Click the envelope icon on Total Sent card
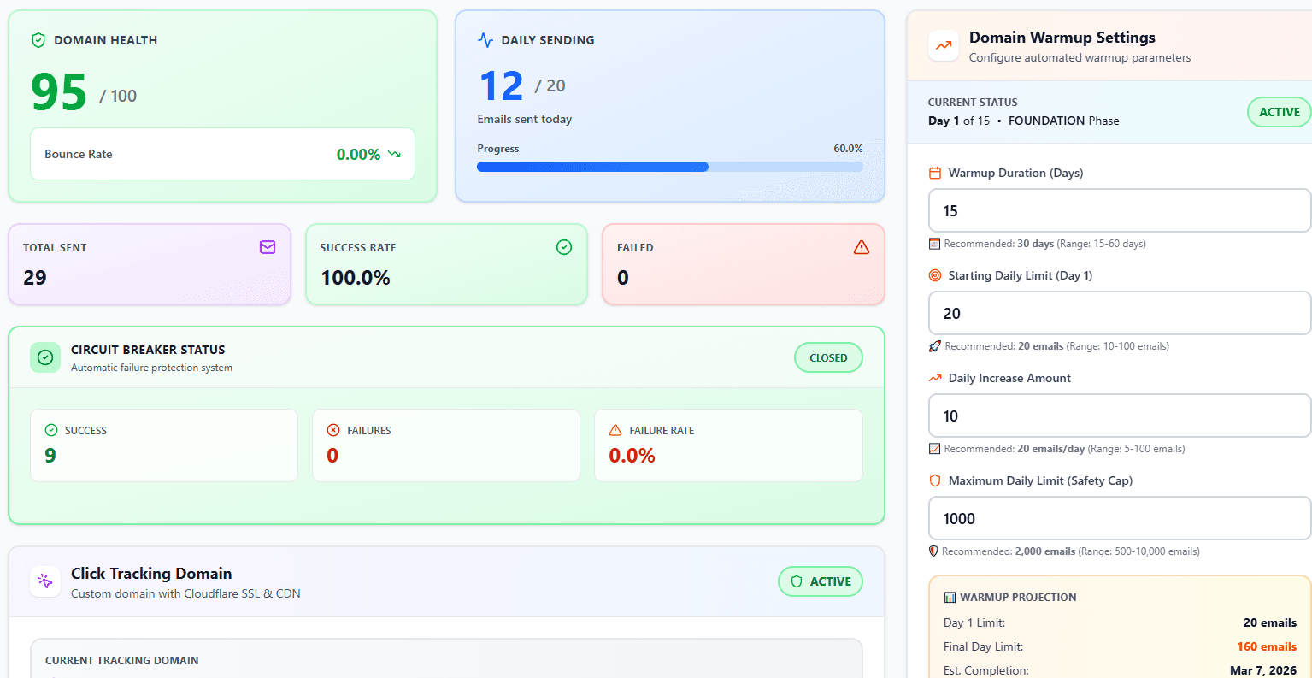Screen dimensions: 1312x678 (x=268, y=247)
